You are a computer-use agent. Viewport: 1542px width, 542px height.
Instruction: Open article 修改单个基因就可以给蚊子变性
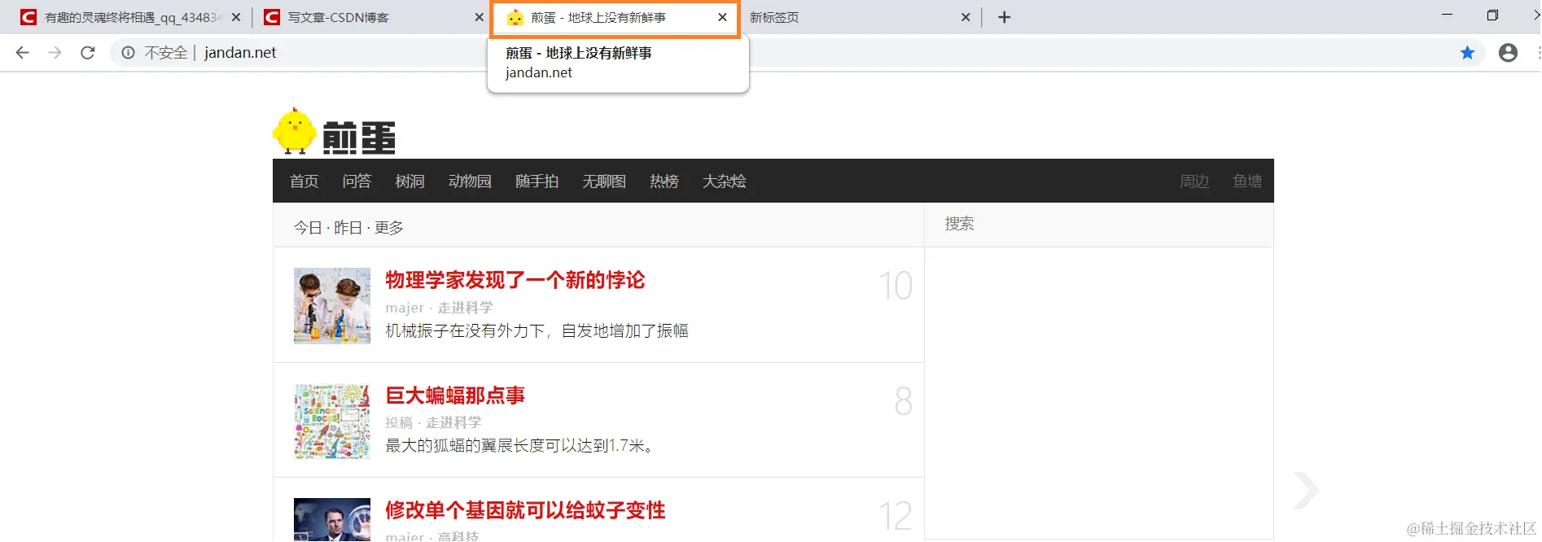coord(525,510)
